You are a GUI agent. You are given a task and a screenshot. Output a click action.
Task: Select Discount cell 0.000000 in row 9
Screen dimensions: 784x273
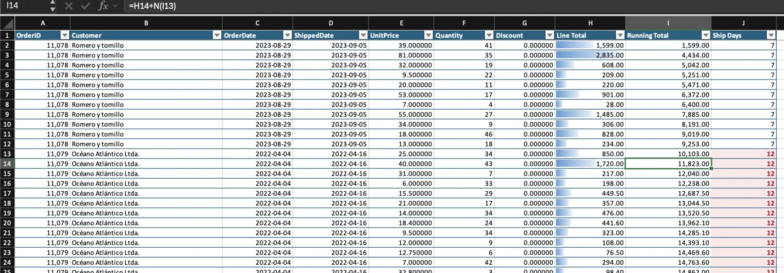(525, 115)
